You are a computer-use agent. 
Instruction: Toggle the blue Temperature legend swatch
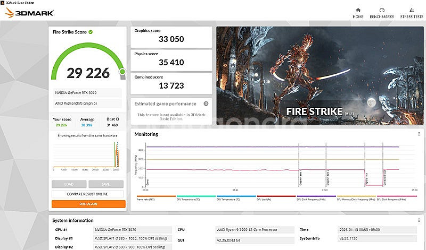pos(236,196)
